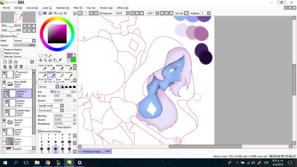
Task: Select the Magic Wand tool
Action: [50, 56]
